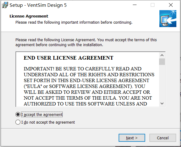This screenshot has height=147, width=181.
Task: Proceed with the Next button
Action: tap(132, 138)
